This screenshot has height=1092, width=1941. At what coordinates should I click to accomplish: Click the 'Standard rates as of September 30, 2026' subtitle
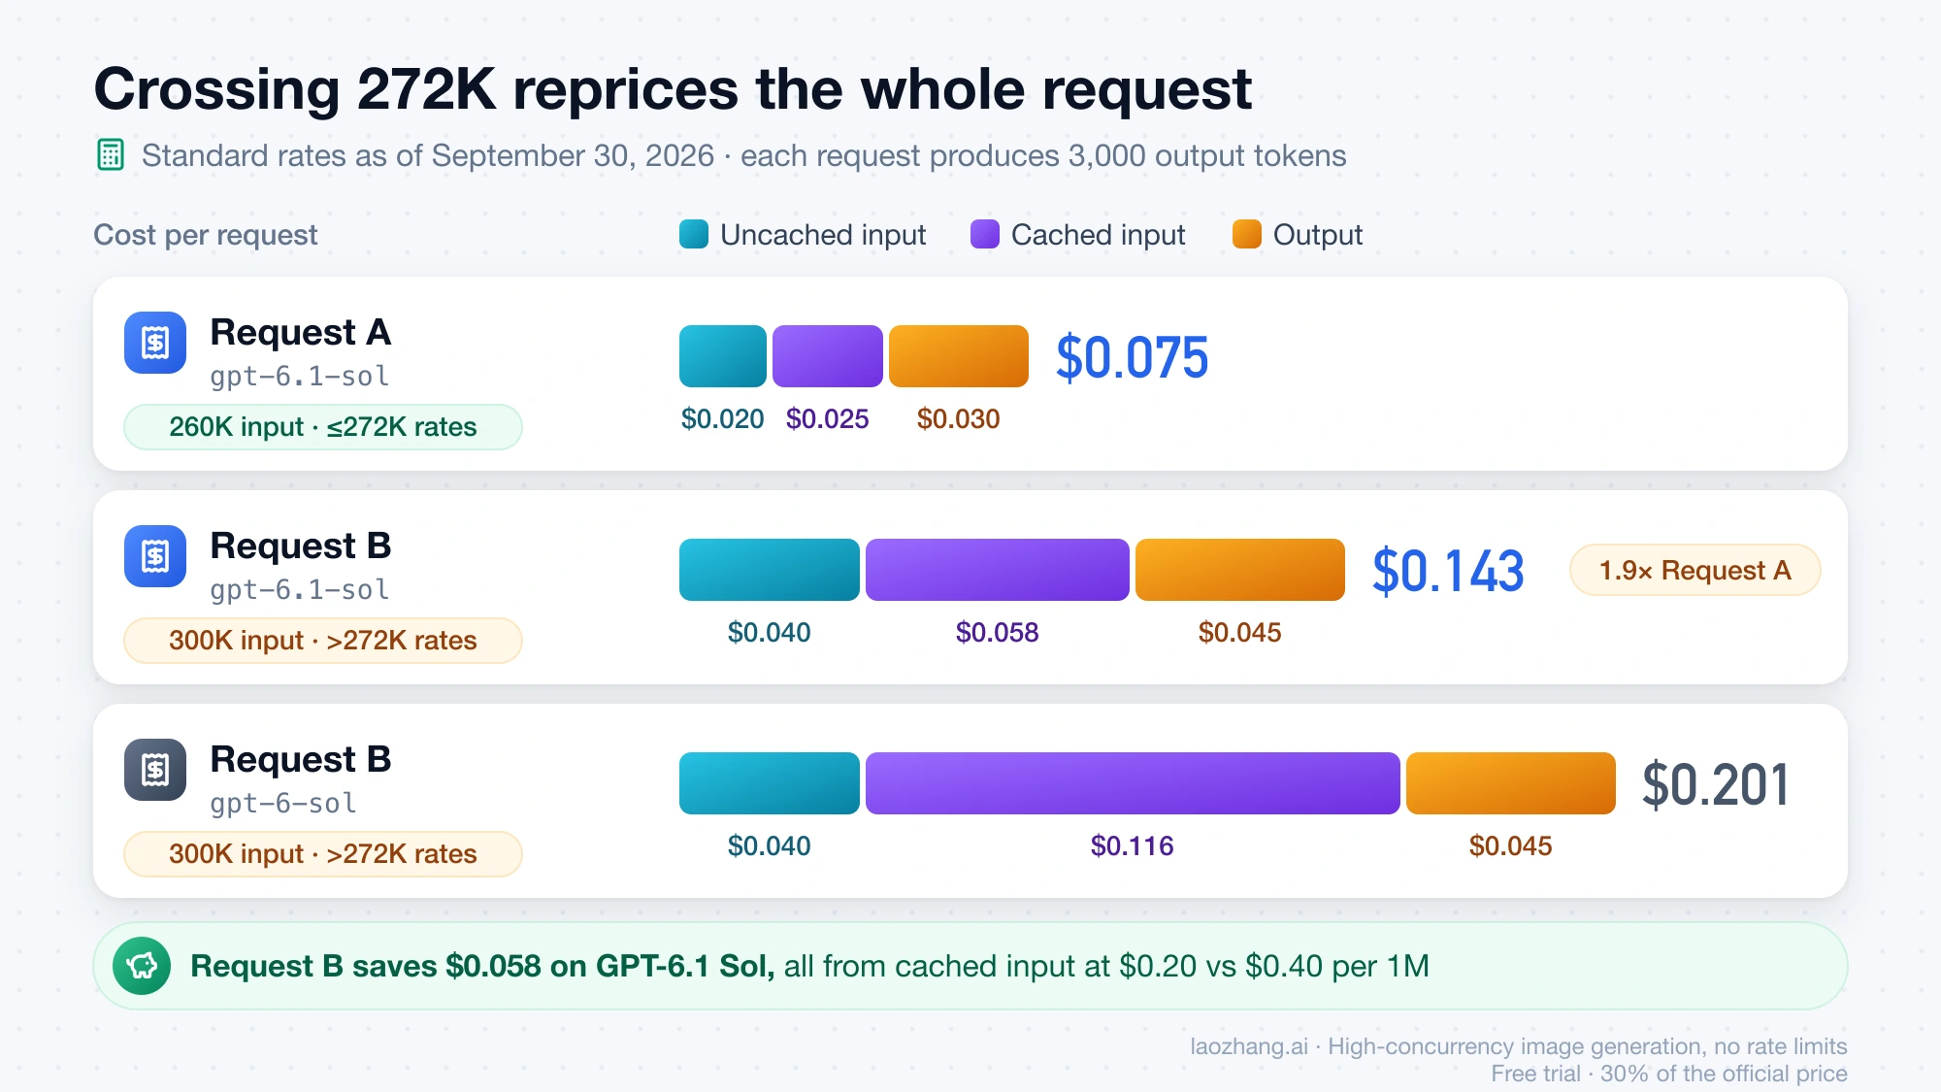428,155
